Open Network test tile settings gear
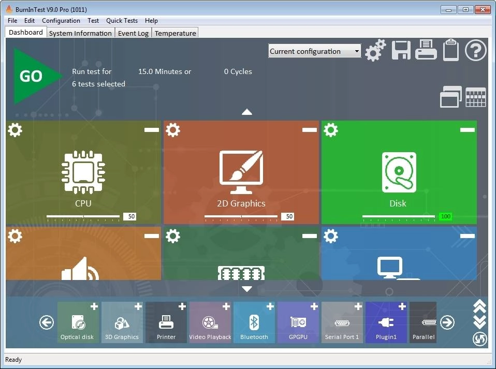Screen dimensions: 496x369 click(331, 236)
